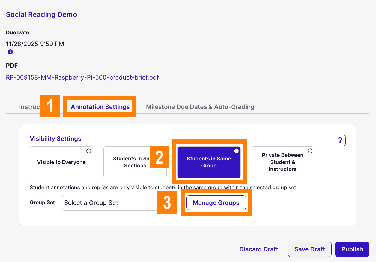The width and height of the screenshot is (376, 262).
Task: Click the Private Between Student & Instructors card
Action: (x=282, y=162)
